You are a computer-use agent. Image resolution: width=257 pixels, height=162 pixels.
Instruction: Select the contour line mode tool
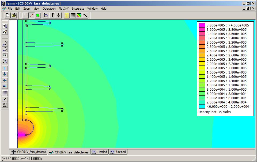pyautogui.click(x=32, y=16)
